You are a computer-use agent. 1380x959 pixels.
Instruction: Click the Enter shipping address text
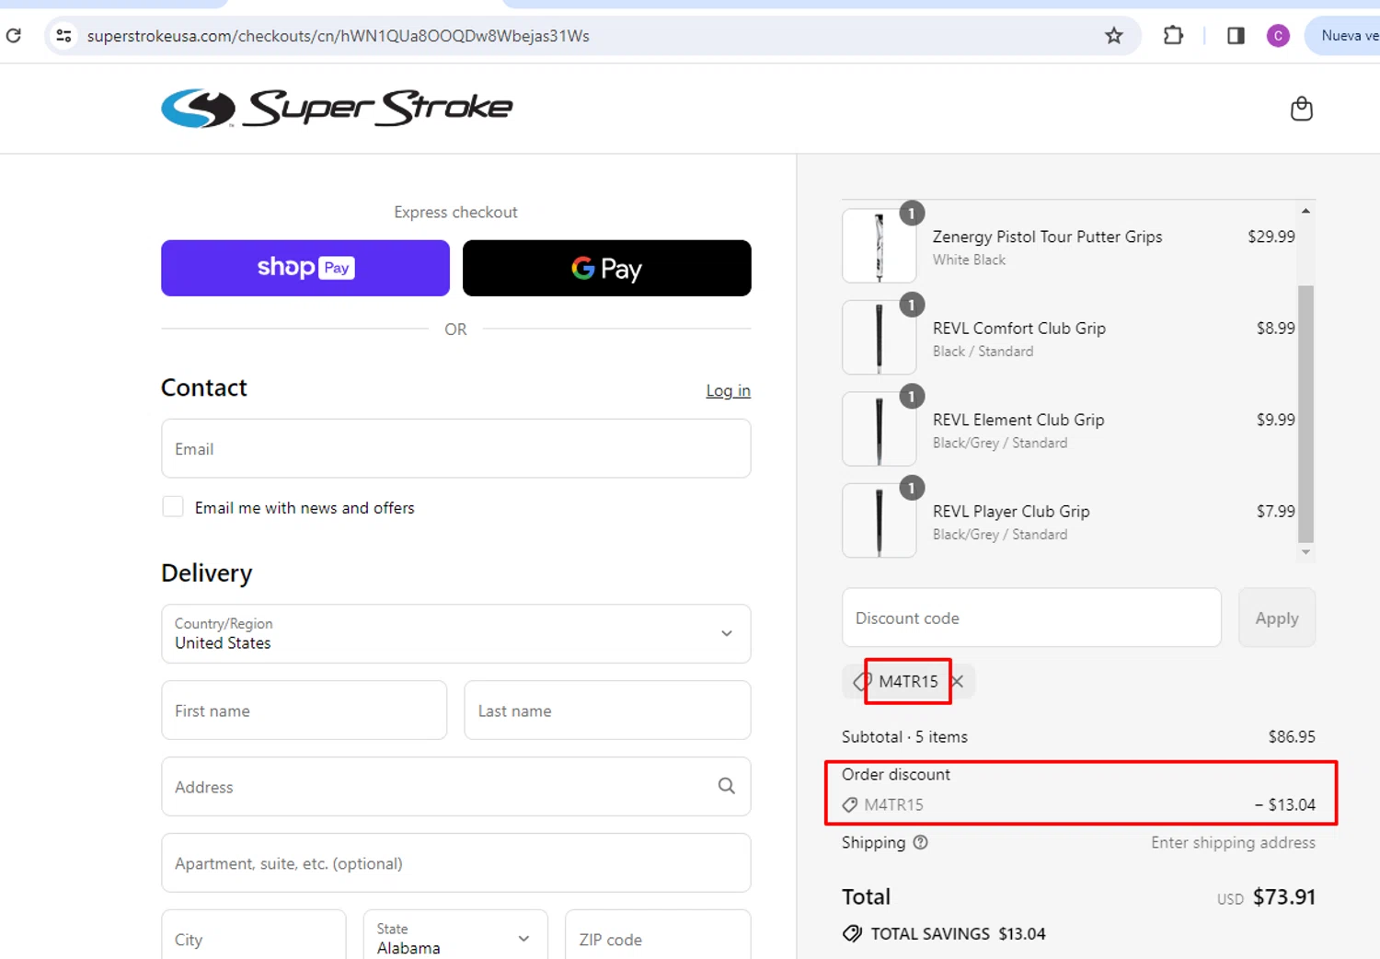(1233, 842)
